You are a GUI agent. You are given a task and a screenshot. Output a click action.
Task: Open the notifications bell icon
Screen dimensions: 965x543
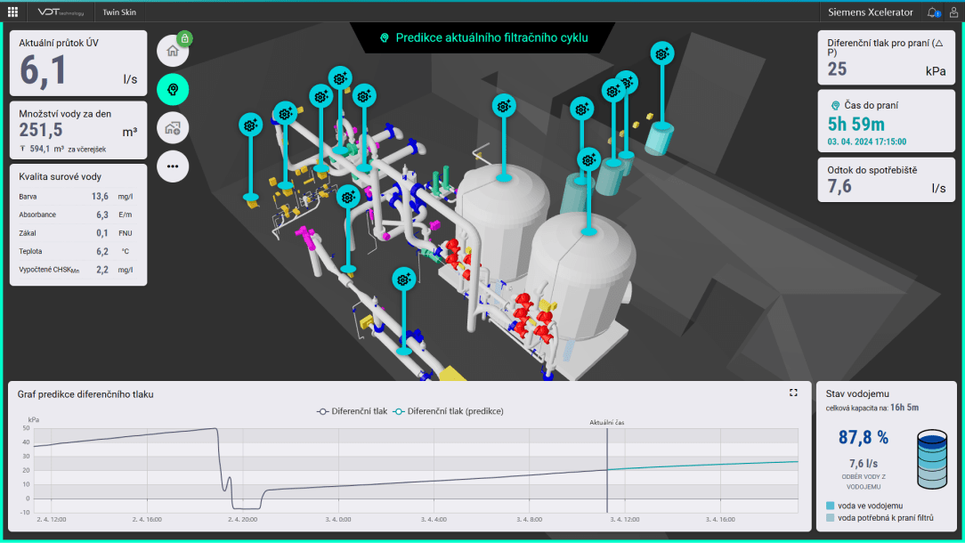(933, 12)
